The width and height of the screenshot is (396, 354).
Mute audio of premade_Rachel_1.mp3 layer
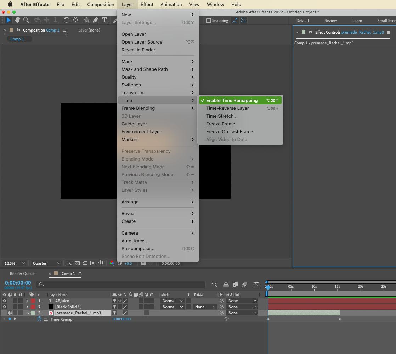click(x=10, y=313)
